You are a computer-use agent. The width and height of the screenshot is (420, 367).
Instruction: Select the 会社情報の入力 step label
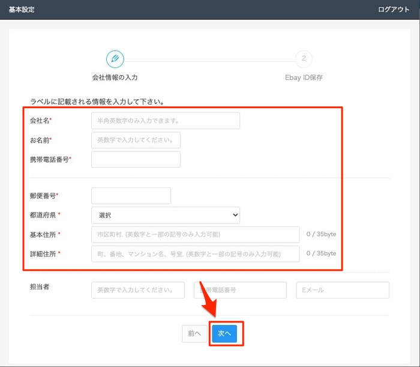click(115, 77)
